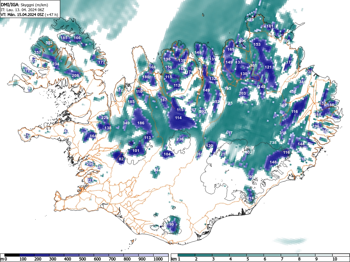Click the visibility value 306 on the map
The image size is (350, 262).
pyautogui.click(x=286, y=41)
